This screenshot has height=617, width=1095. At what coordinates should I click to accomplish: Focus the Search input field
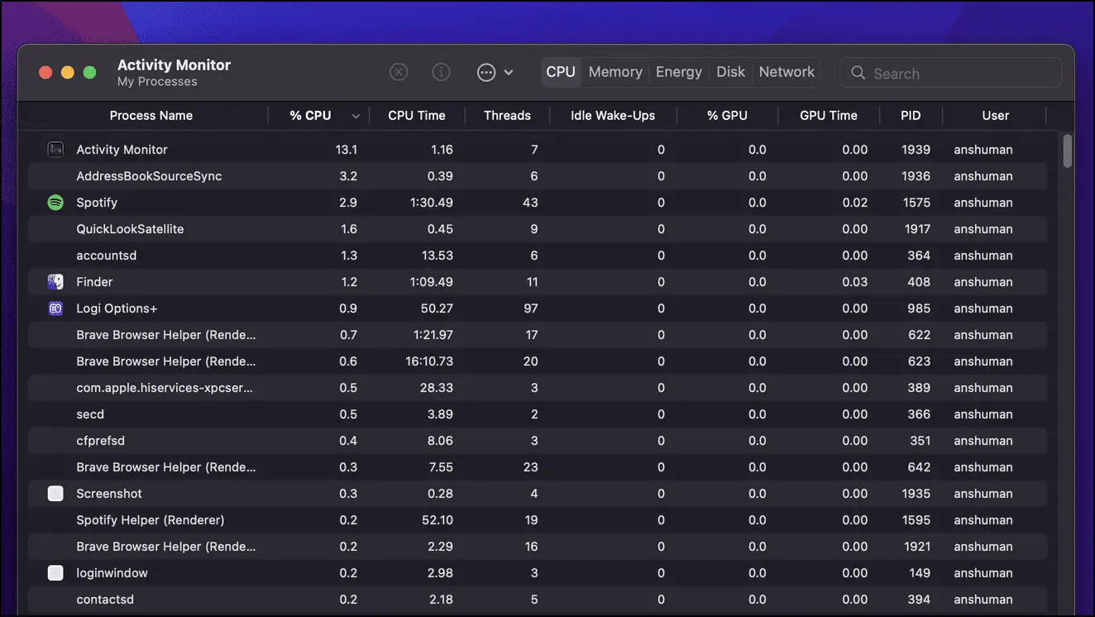click(x=950, y=73)
